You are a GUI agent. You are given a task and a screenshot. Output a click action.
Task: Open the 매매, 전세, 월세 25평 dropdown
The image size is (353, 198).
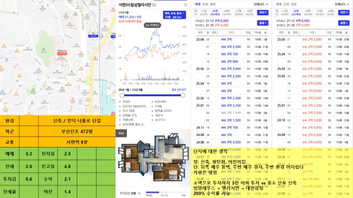174,15
